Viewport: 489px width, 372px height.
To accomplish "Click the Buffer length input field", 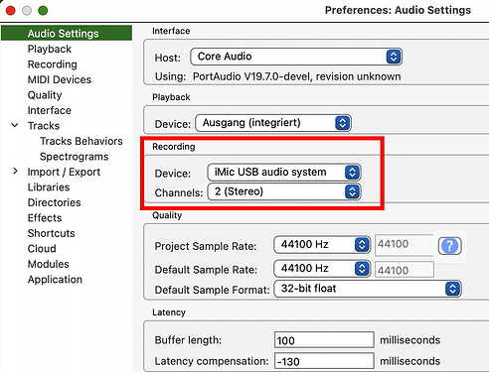I will pyautogui.click(x=324, y=340).
